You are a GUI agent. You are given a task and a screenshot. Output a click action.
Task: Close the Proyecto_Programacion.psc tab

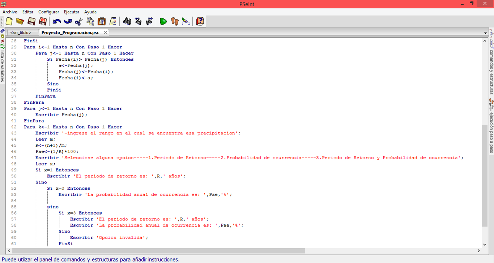pyautogui.click(x=105, y=33)
